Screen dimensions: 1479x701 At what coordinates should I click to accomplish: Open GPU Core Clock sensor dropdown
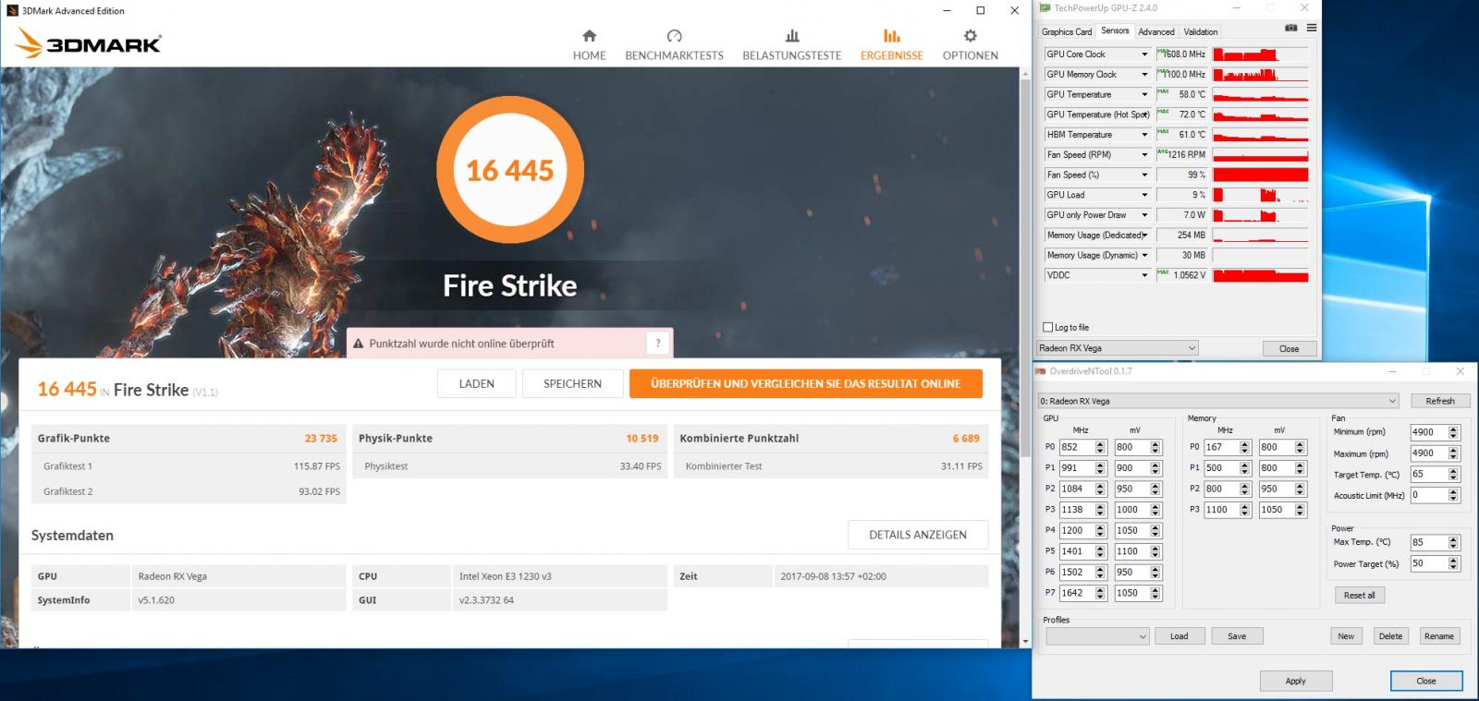[x=1144, y=54]
